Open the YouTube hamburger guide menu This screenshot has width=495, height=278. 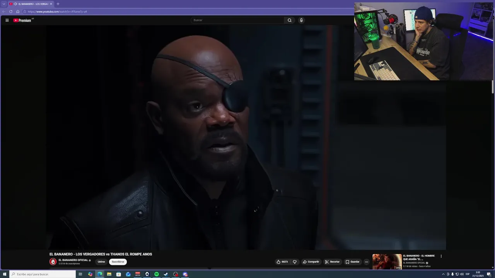pyautogui.click(x=7, y=20)
